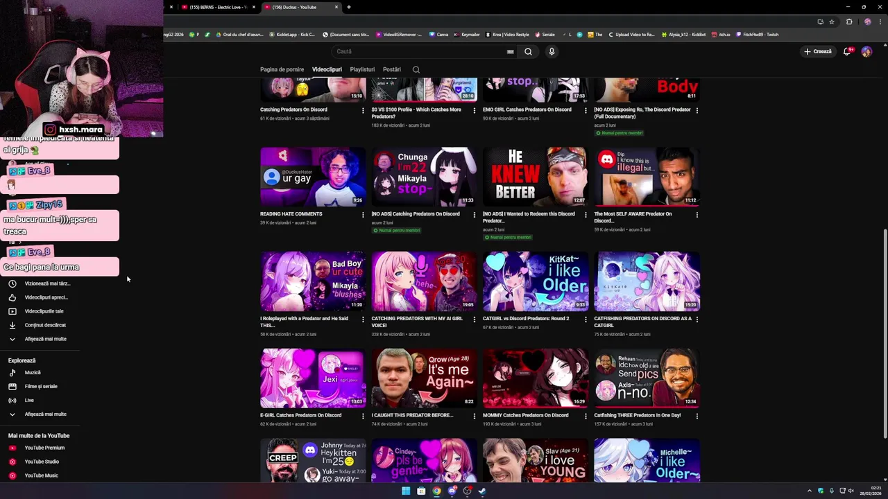The height and width of the screenshot is (499, 888).
Task: Expand 'Afișează mai multe' under Explorează
Action: click(x=45, y=414)
